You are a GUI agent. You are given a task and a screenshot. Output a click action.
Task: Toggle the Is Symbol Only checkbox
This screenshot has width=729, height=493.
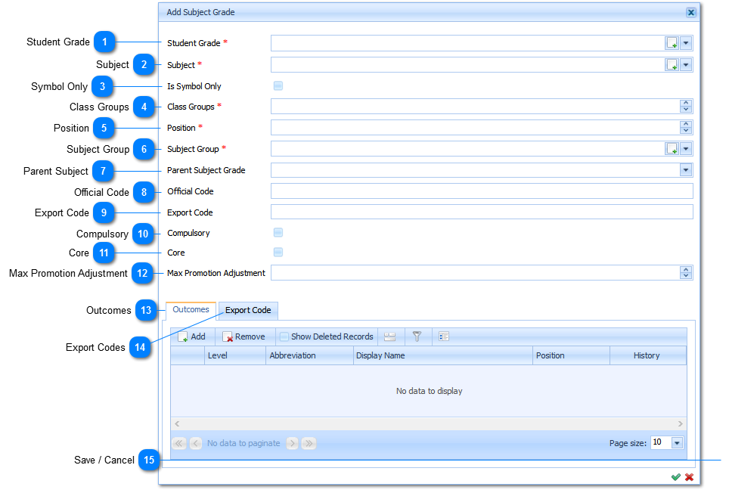(x=278, y=86)
